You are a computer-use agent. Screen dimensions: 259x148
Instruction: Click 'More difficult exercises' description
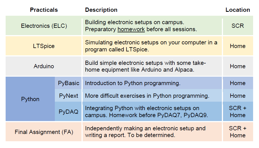coord(147,96)
